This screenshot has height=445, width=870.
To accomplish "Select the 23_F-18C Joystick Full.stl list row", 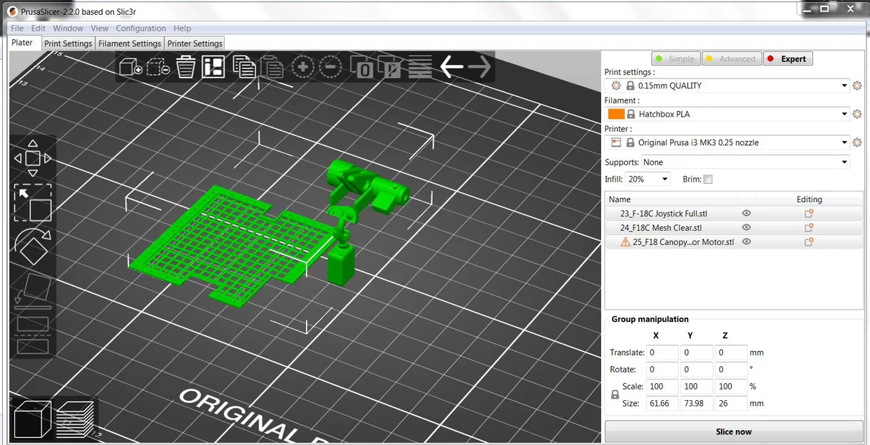I will (x=734, y=214).
